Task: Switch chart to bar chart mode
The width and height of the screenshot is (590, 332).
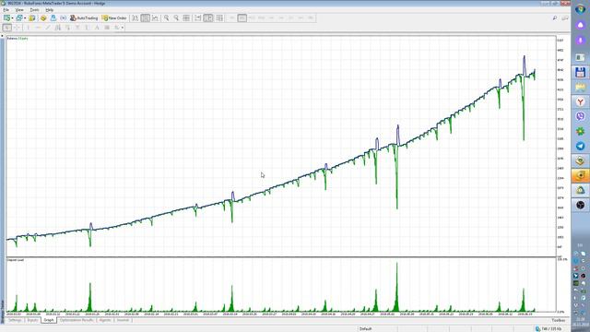Action: (x=136, y=18)
